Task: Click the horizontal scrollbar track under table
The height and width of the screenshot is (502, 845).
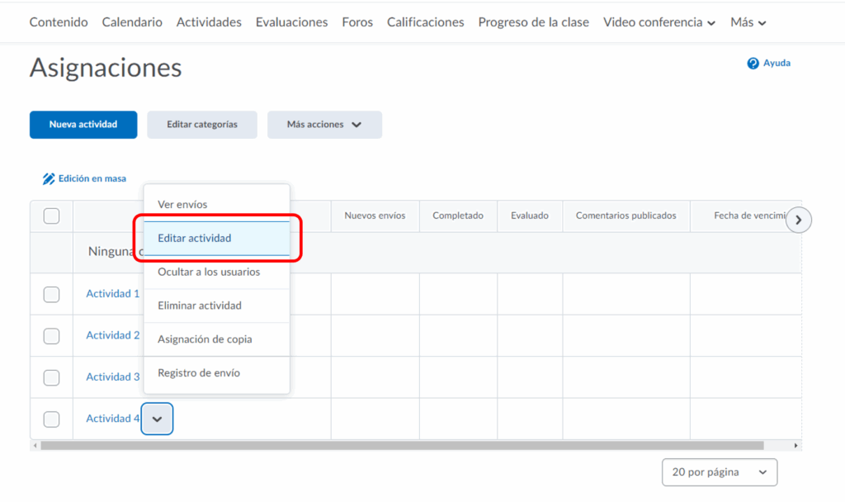Action: point(776,446)
